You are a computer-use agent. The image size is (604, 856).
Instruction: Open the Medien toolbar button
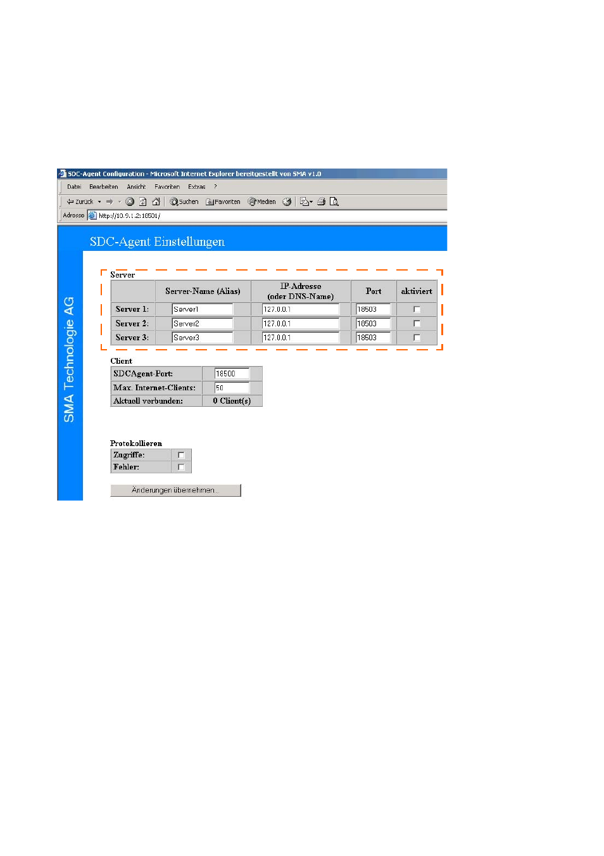(262, 201)
